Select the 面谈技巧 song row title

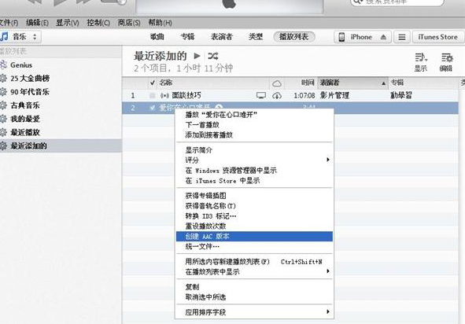[186, 95]
